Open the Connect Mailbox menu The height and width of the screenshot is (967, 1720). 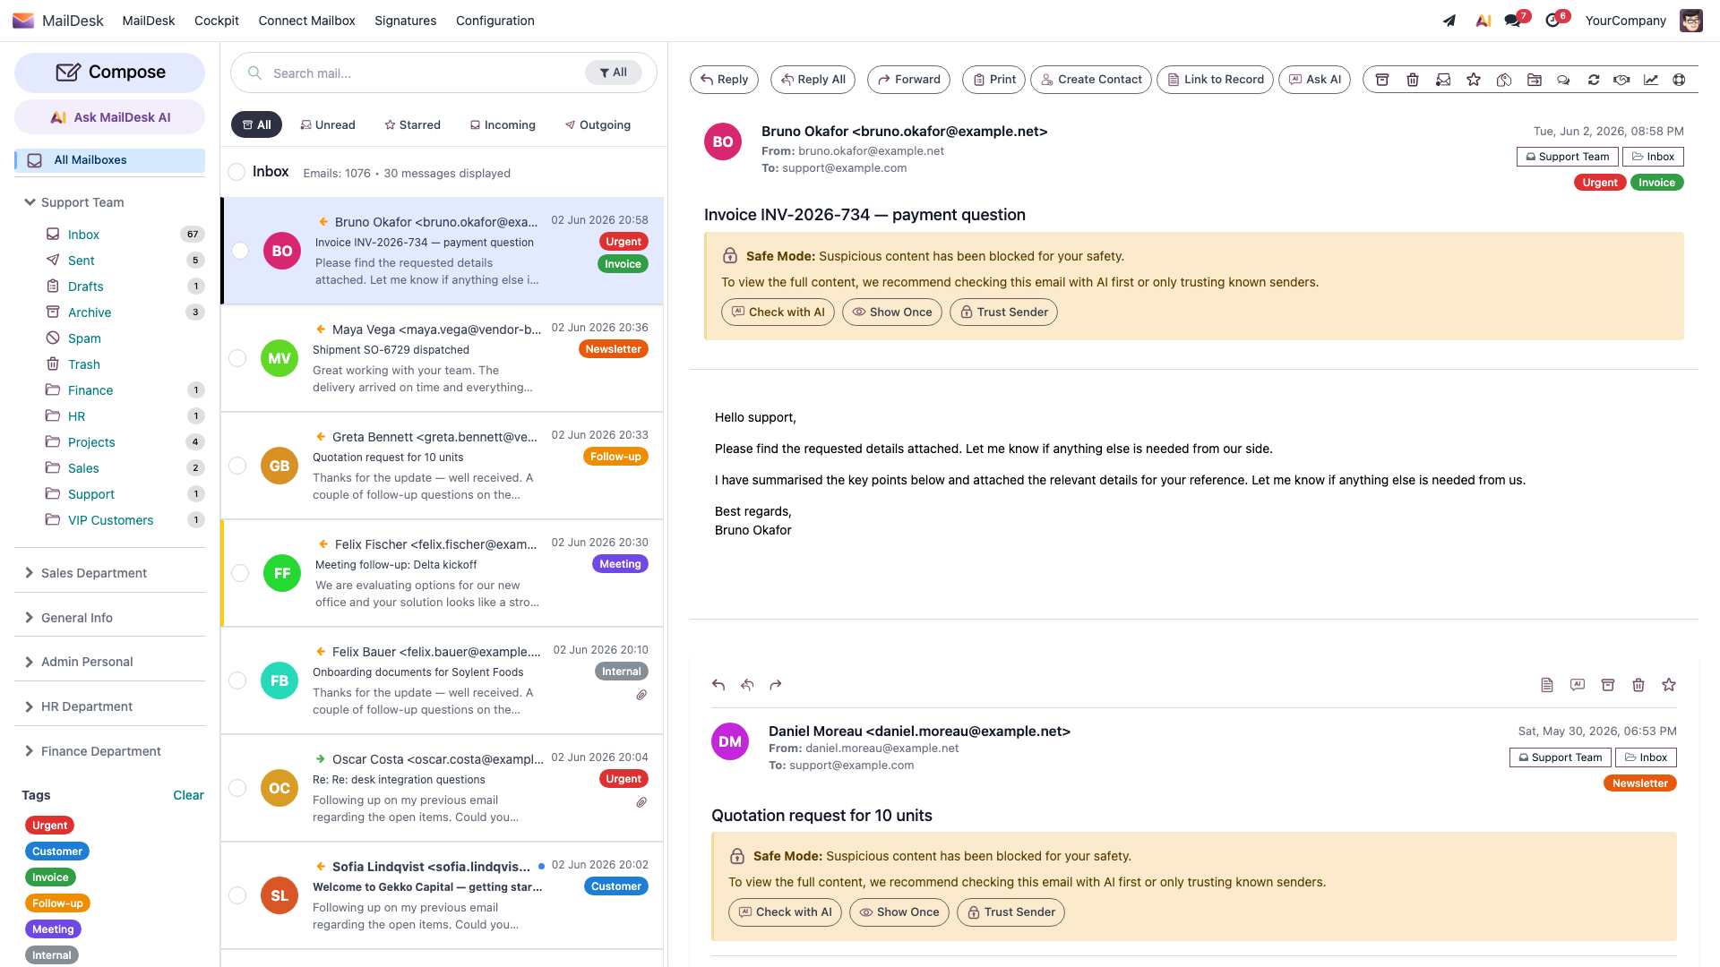pyautogui.click(x=307, y=21)
